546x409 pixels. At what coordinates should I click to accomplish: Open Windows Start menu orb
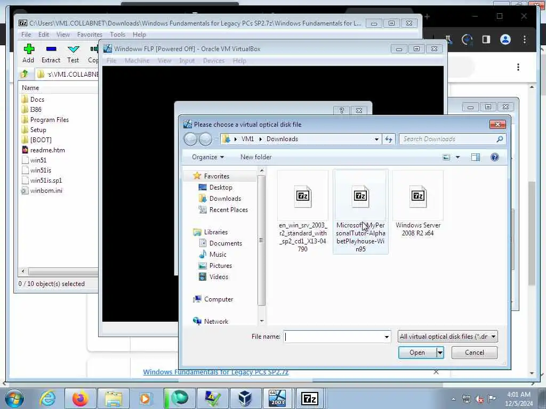coord(14,398)
